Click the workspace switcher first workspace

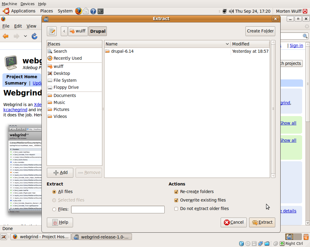[289, 237]
